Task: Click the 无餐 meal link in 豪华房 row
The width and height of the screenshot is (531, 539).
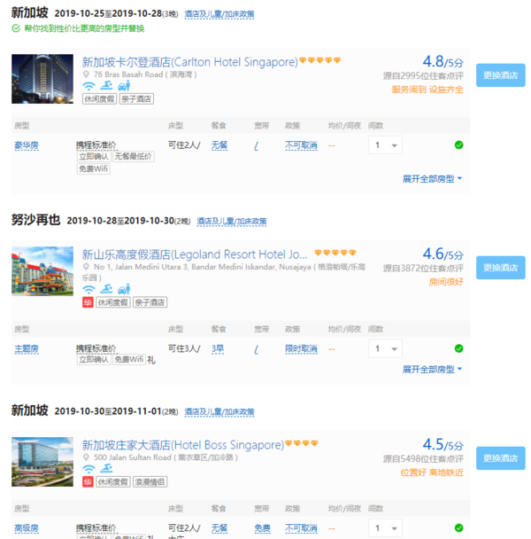Action: (x=219, y=145)
